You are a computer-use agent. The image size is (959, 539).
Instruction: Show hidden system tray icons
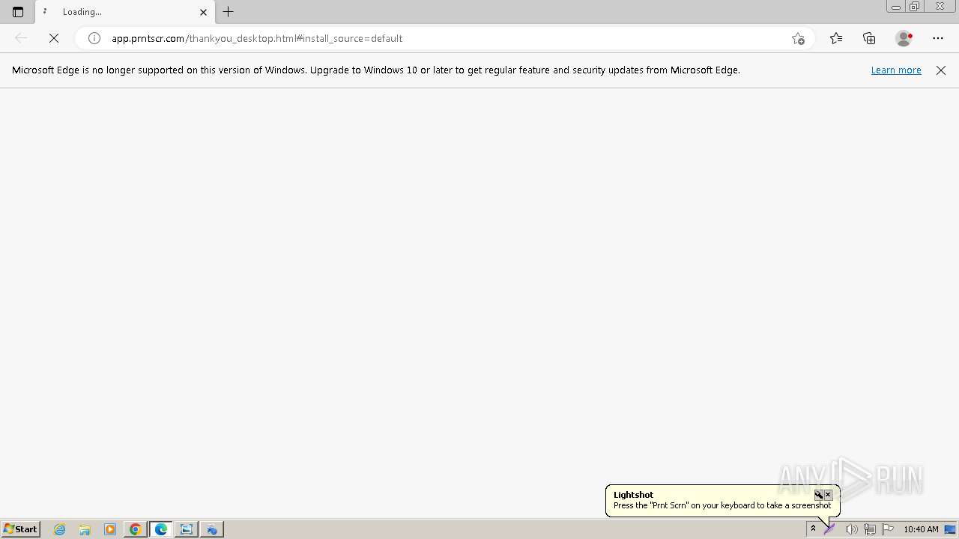[813, 529]
